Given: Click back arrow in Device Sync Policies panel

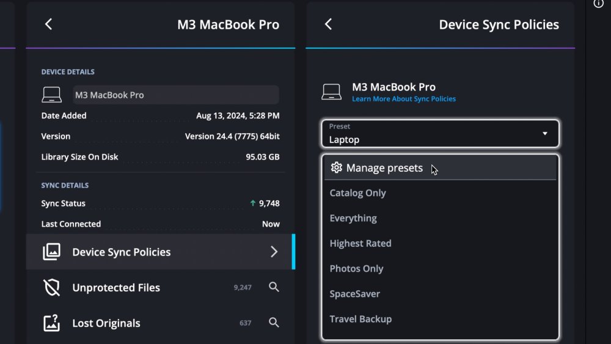Looking at the screenshot, I should (x=328, y=24).
